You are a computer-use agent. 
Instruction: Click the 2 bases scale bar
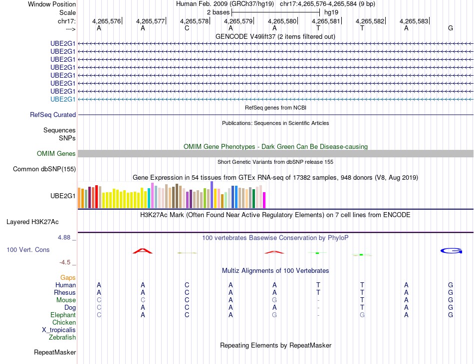click(x=276, y=12)
